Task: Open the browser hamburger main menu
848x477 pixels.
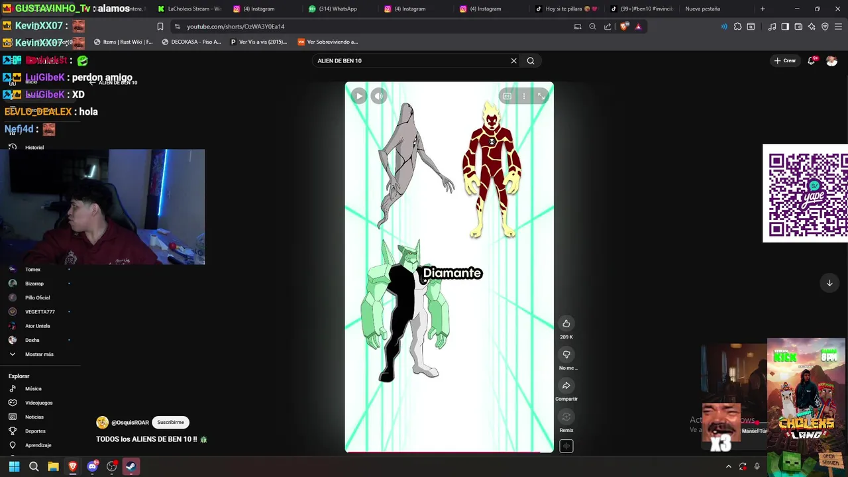Action: pos(838,26)
